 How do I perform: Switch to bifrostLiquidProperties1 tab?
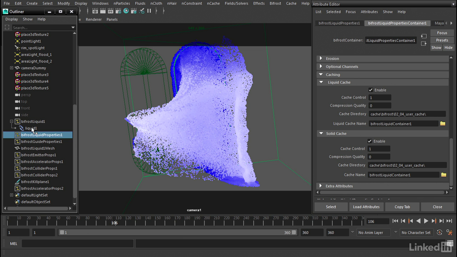[339, 23]
